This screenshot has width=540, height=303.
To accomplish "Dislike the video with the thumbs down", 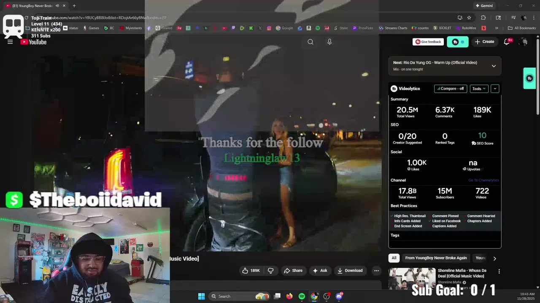I will tap(271, 271).
